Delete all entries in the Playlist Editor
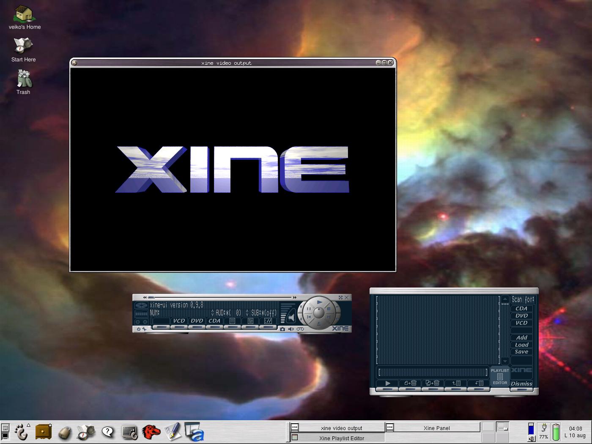Screen dimensions: 592x444 click(433, 383)
